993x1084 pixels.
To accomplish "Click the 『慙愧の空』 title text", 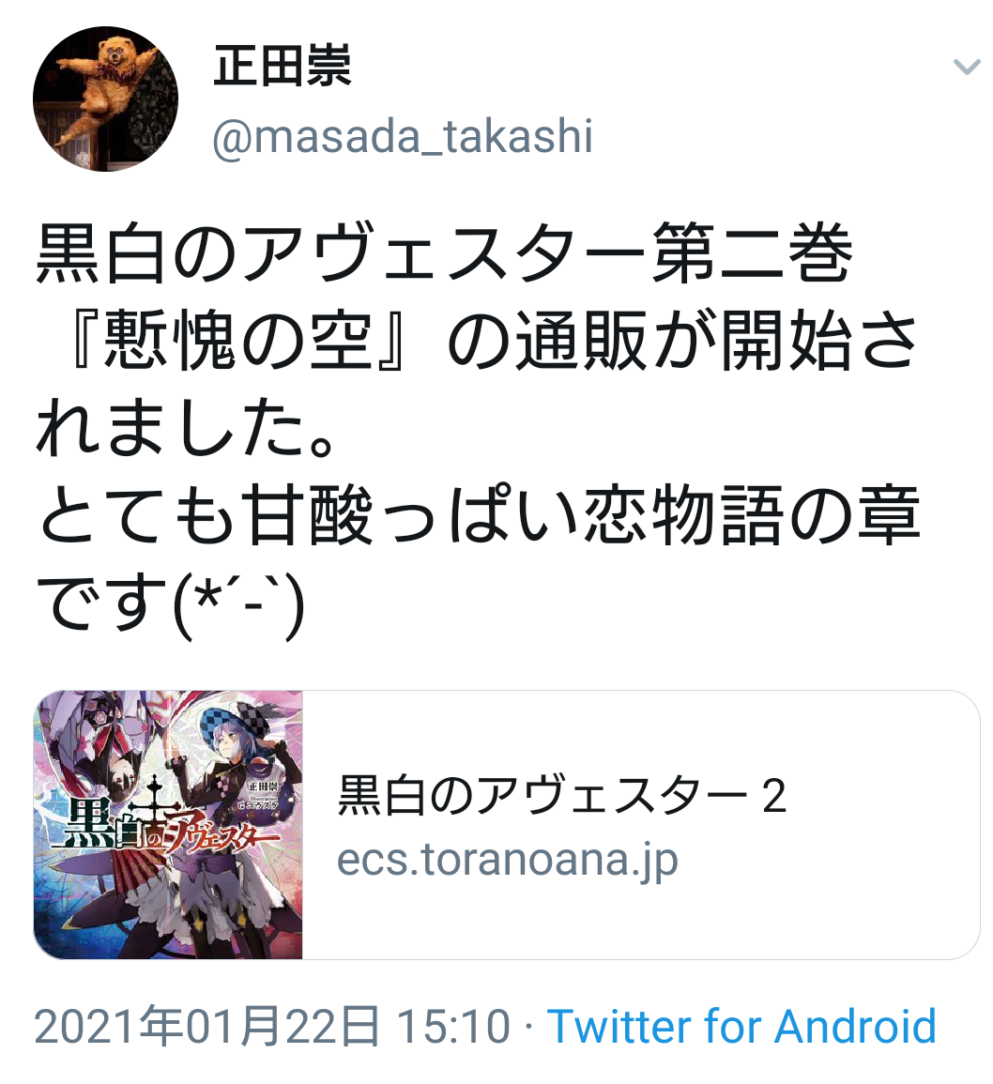I will pyautogui.click(x=237, y=340).
